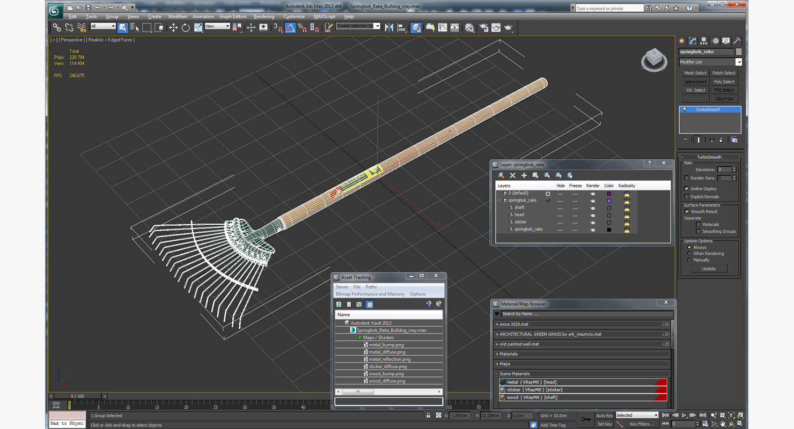Open the Graph Editors menu

[x=233, y=17]
